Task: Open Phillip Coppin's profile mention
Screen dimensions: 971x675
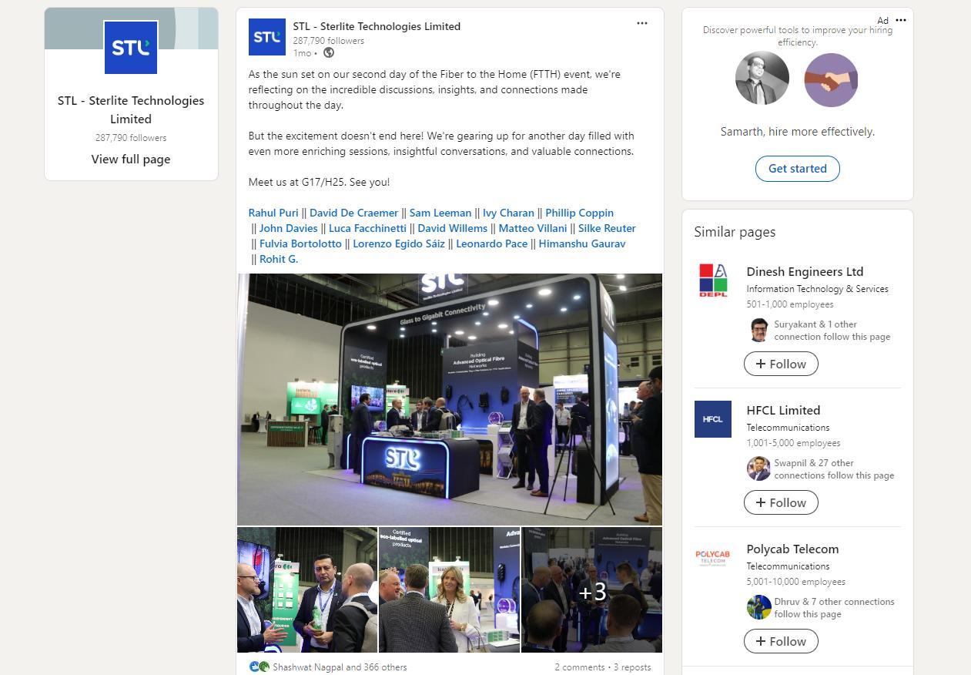Action: (580, 213)
